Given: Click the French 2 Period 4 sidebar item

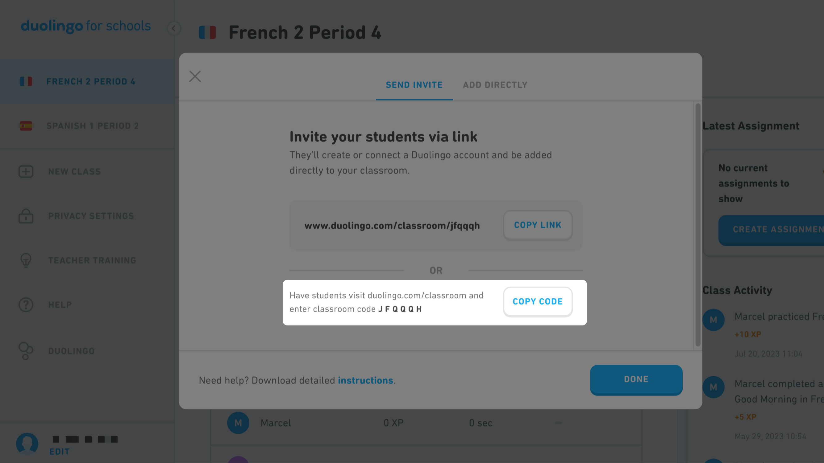Looking at the screenshot, I should tap(91, 81).
